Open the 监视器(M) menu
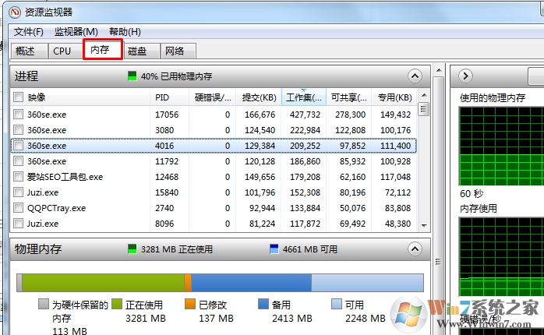This screenshot has height=335, width=544. (x=76, y=32)
